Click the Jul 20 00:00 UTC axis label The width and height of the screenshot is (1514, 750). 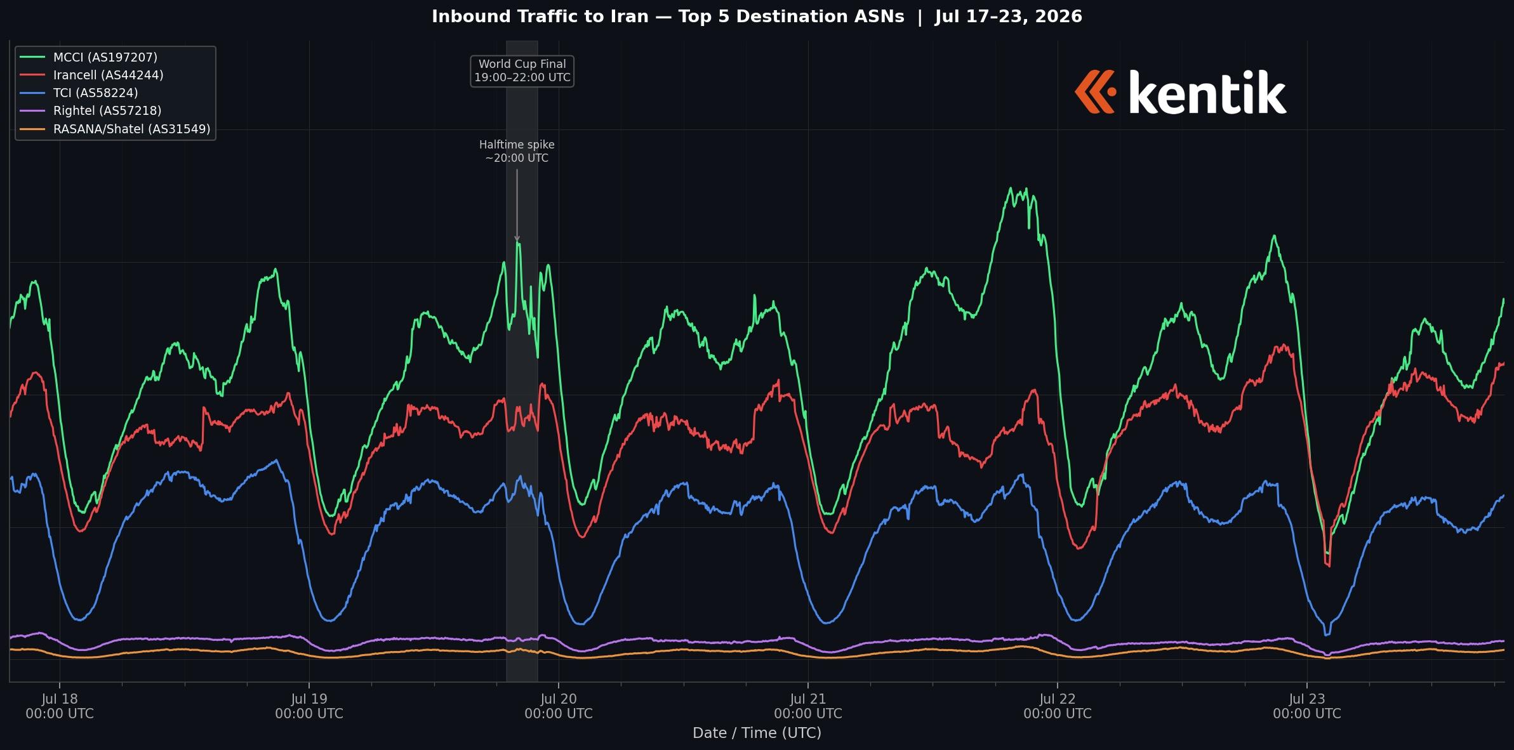click(x=559, y=706)
